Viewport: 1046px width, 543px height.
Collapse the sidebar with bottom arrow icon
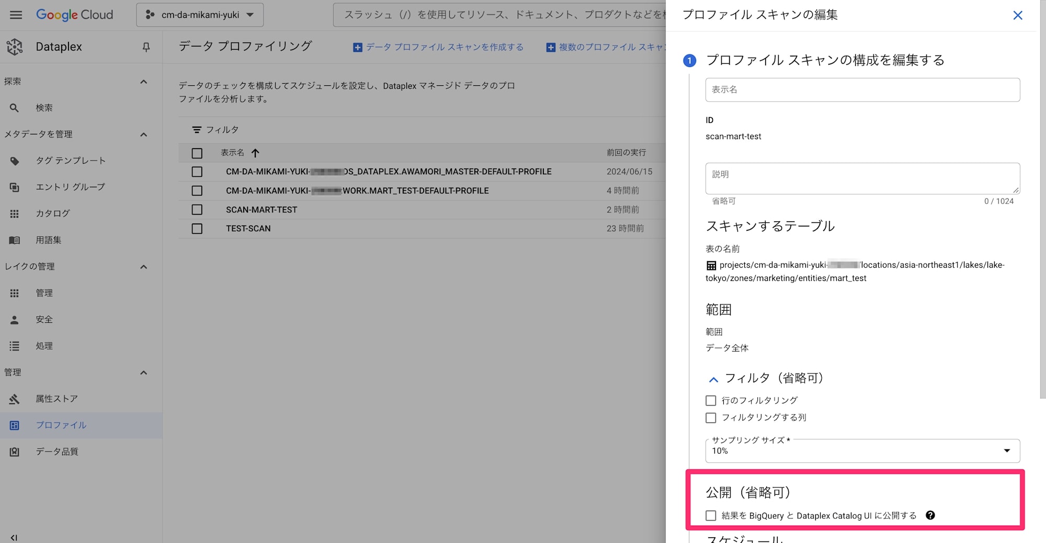coord(14,537)
